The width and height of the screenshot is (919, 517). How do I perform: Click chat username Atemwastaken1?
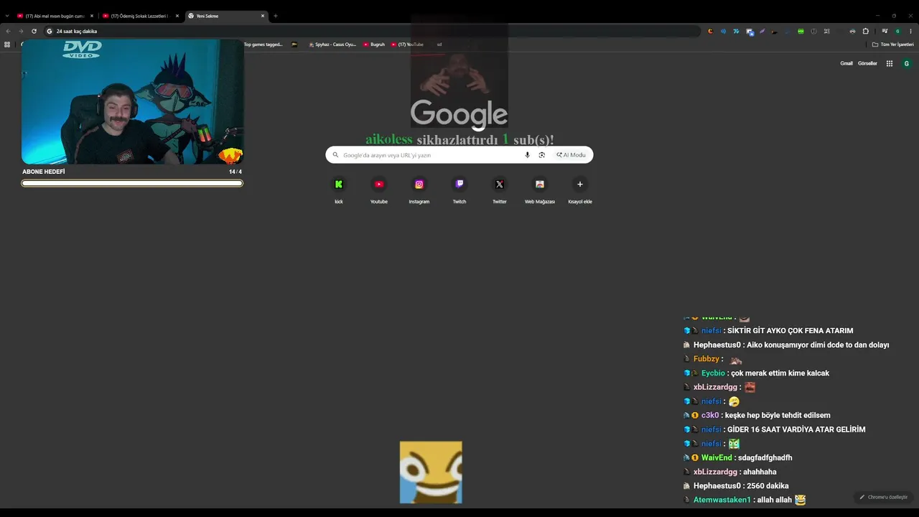[722, 500]
